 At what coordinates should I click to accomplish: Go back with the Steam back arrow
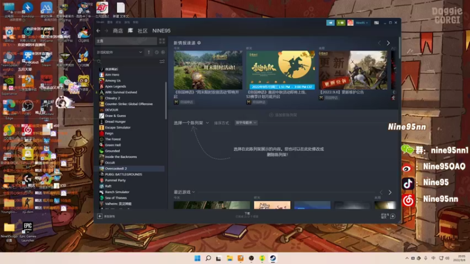coord(98,31)
